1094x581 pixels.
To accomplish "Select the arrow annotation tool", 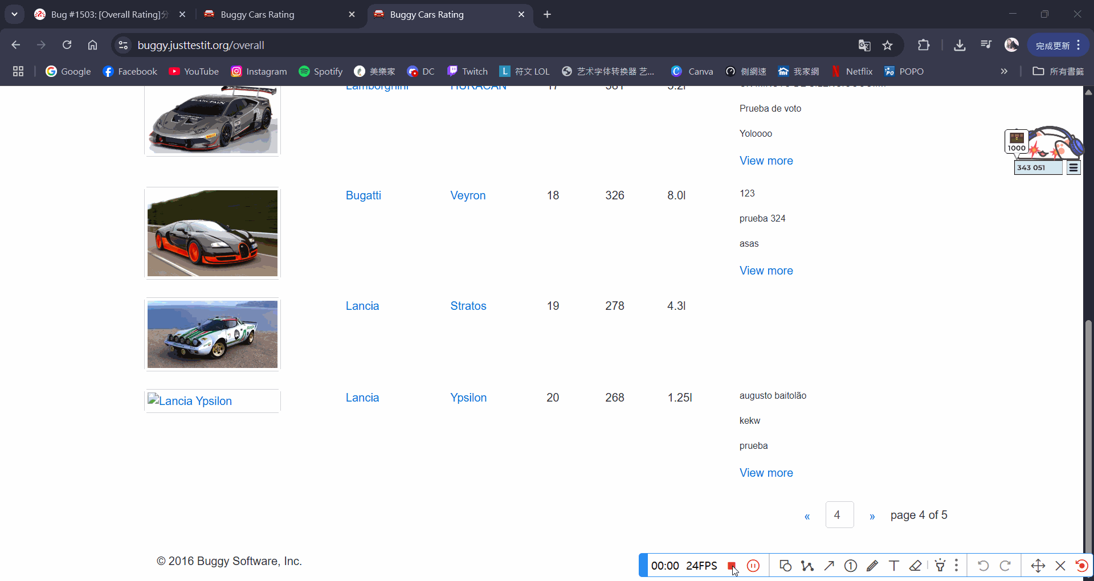I will point(829,566).
